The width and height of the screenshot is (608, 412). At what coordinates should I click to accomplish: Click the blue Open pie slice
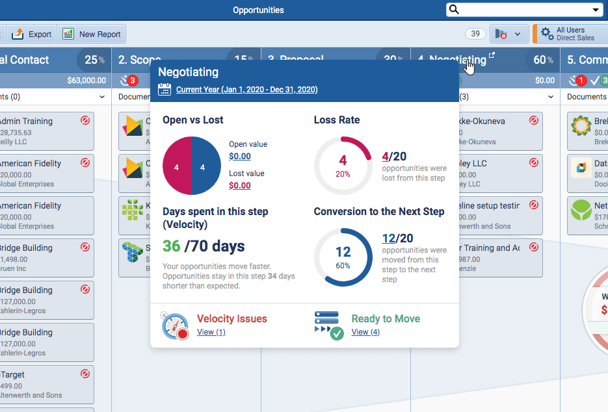pyautogui.click(x=206, y=166)
